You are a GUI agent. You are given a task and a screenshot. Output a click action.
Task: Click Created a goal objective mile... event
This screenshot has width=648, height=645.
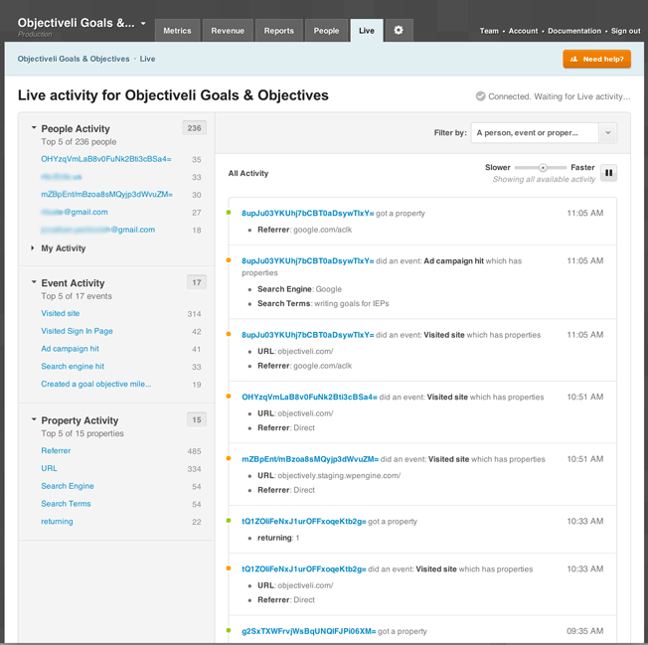(x=95, y=385)
